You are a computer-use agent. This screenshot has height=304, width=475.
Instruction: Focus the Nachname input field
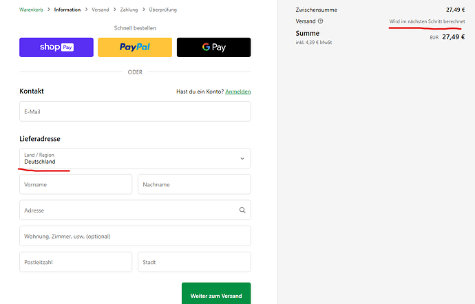(x=194, y=184)
